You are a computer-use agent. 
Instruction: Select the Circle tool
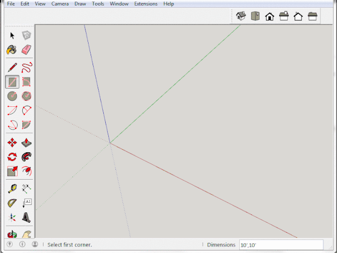click(x=12, y=96)
